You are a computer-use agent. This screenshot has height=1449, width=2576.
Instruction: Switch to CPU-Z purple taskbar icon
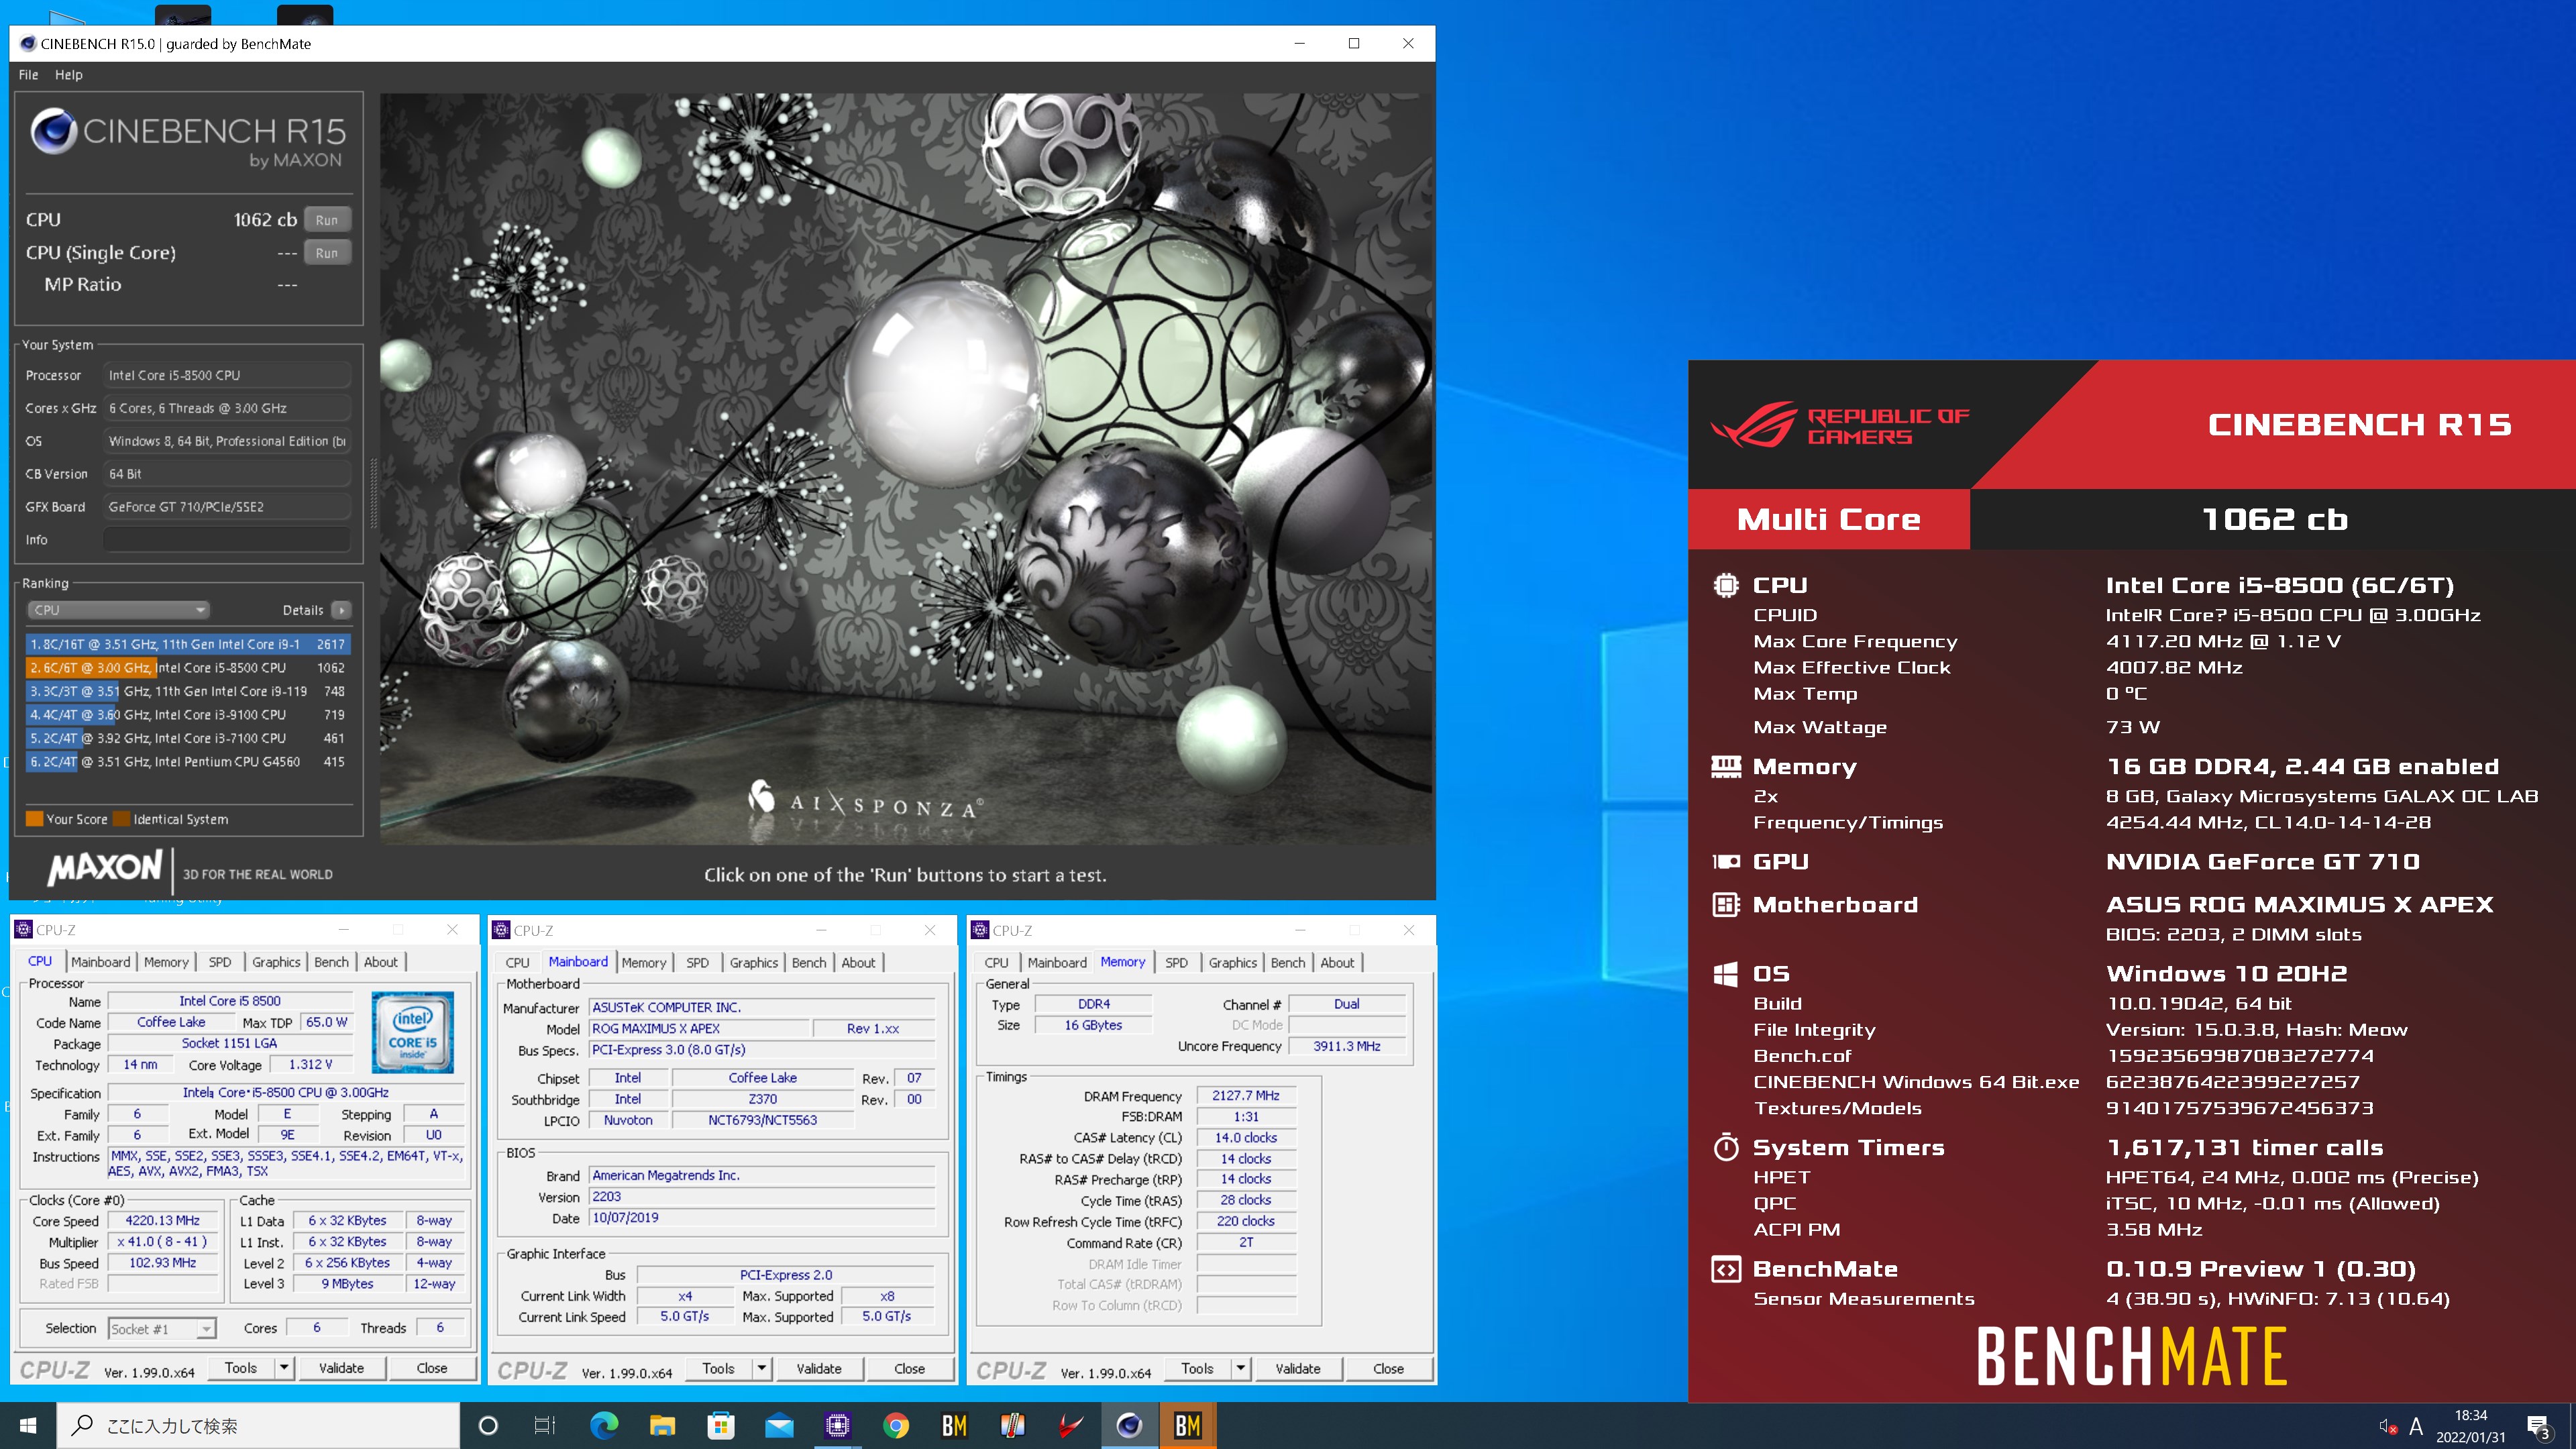[837, 1425]
